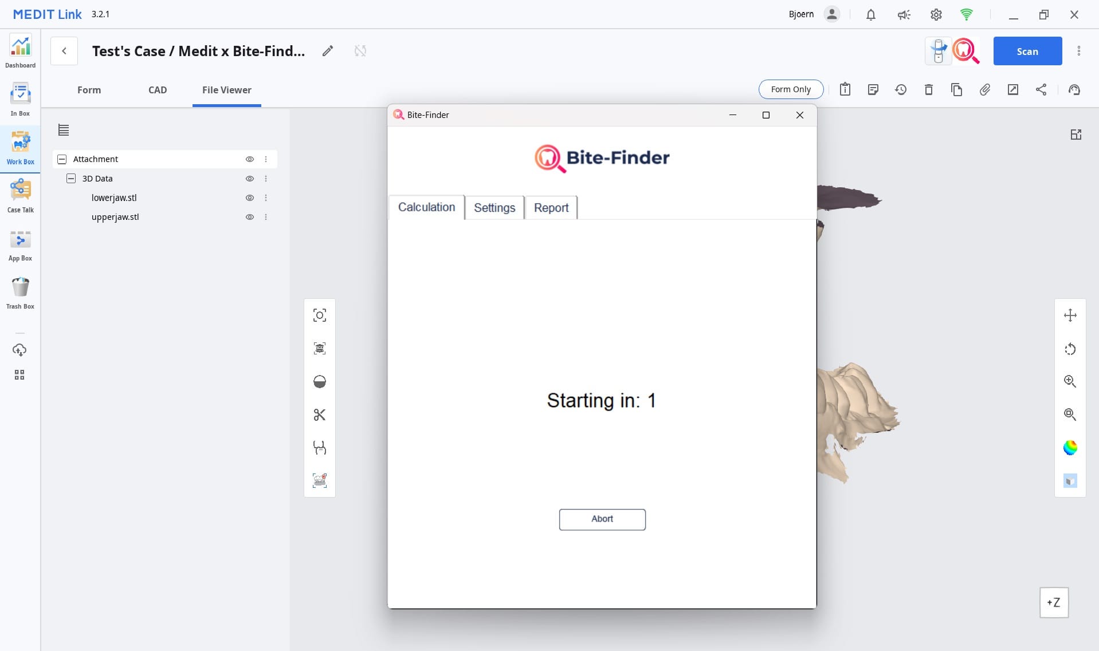The width and height of the screenshot is (1099, 651).
Task: Launch the Bite-Finder app icon in header
Action: click(965, 51)
